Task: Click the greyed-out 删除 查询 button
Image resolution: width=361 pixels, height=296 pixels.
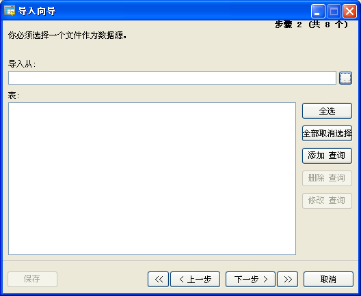Action: [327, 178]
